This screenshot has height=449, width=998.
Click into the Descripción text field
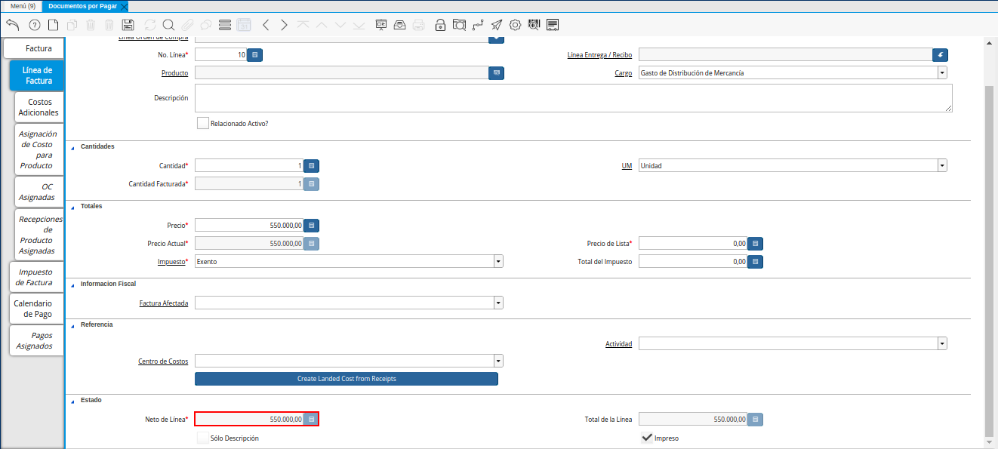[x=573, y=98]
